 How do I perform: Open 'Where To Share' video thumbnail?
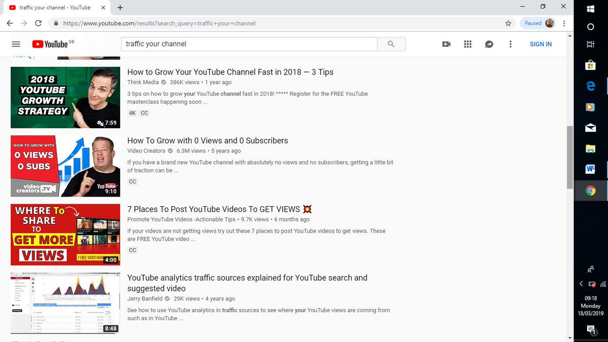pyautogui.click(x=65, y=235)
